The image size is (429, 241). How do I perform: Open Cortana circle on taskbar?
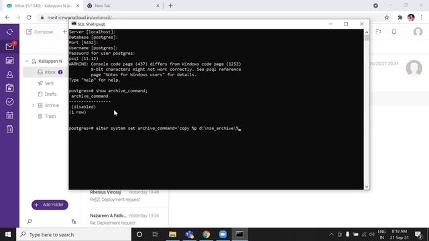coord(139,234)
